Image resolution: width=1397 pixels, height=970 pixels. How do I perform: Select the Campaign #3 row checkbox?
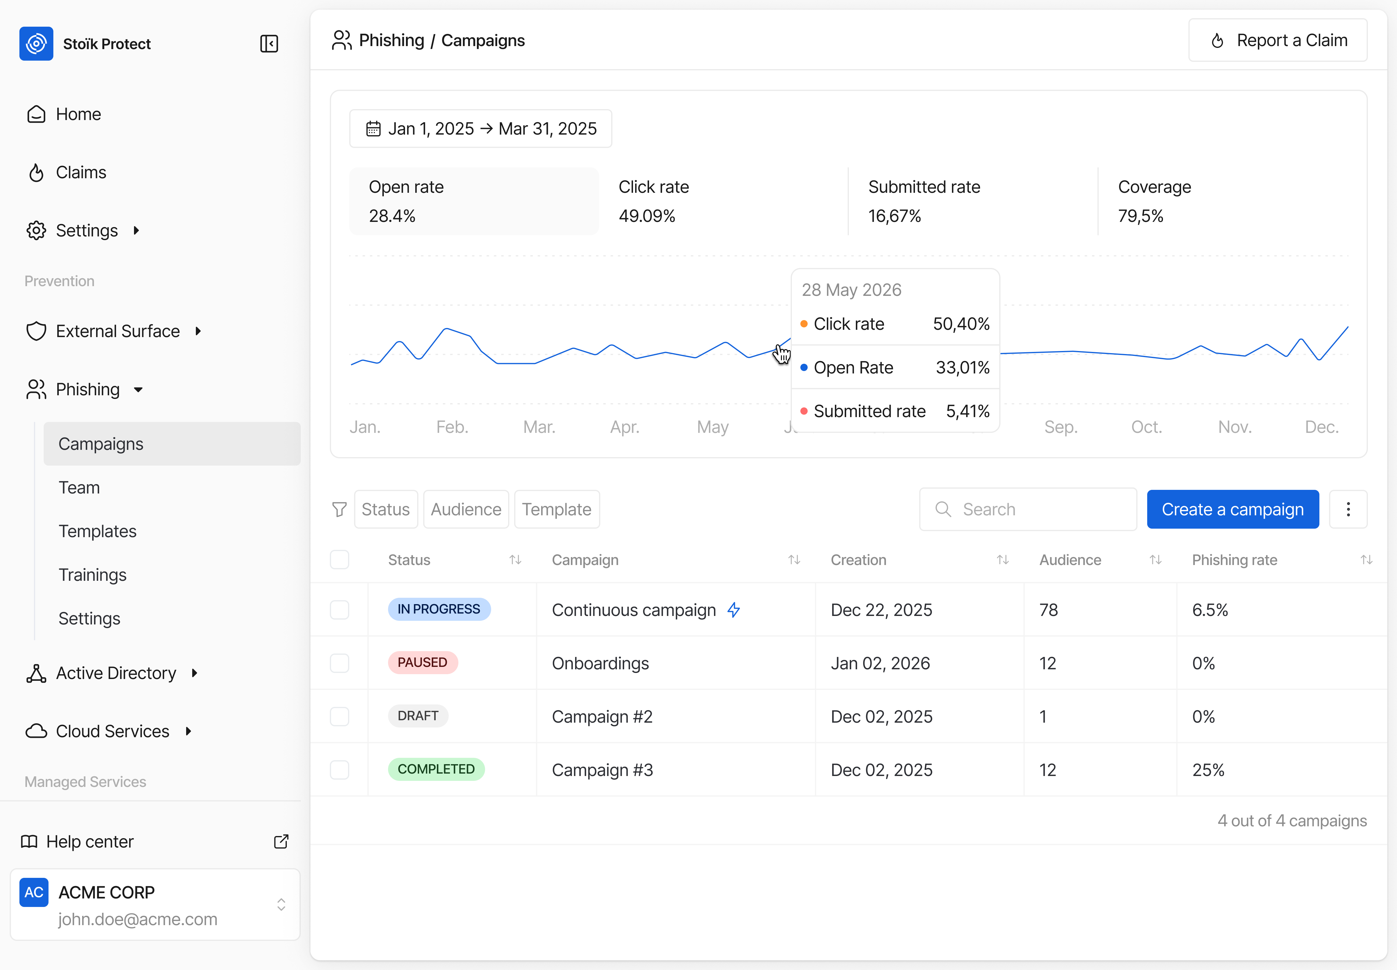coord(339,770)
